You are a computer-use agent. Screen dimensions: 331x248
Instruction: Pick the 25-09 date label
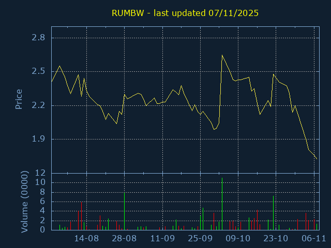(200, 238)
